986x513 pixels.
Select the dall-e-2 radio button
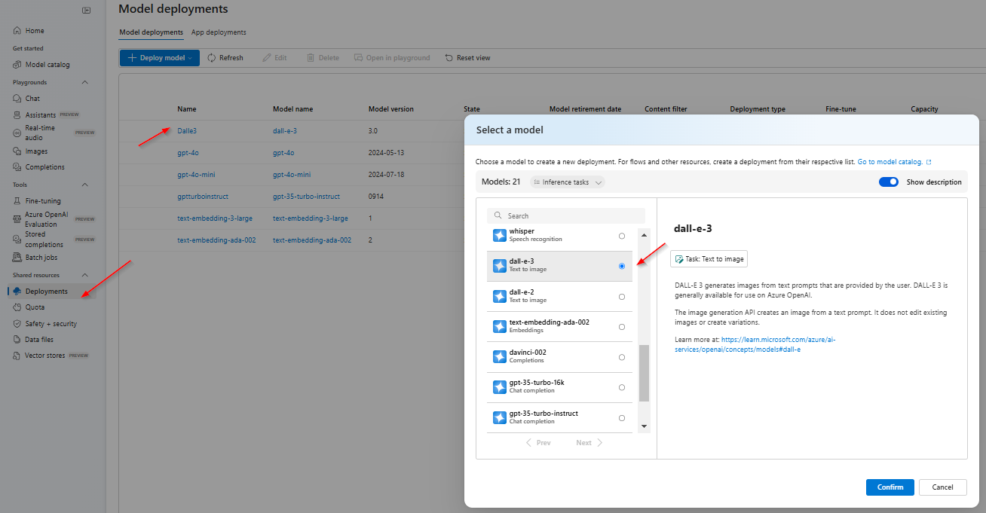[621, 296]
